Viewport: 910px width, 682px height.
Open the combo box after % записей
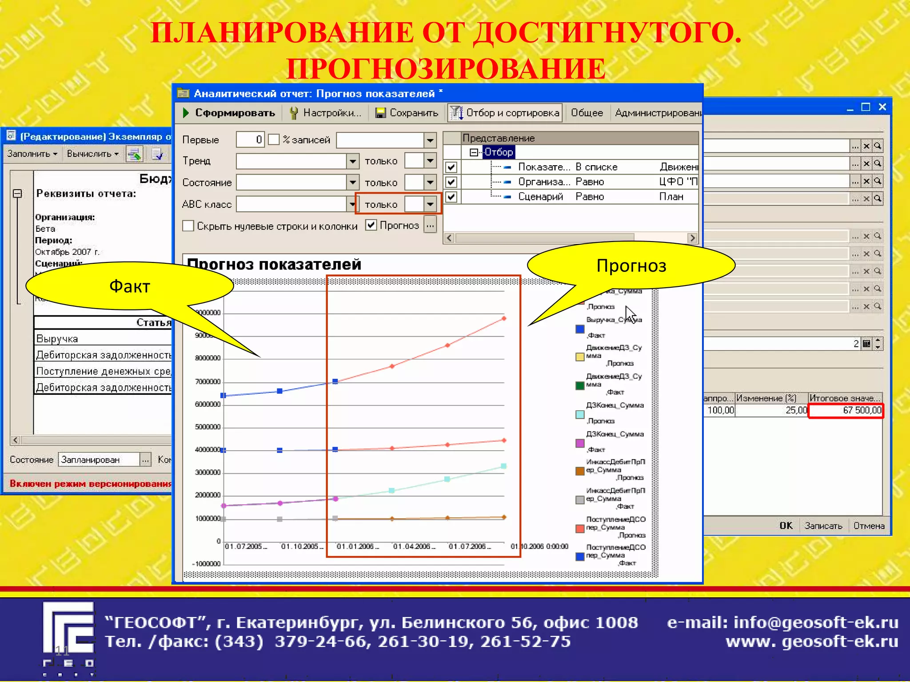pyautogui.click(x=430, y=140)
